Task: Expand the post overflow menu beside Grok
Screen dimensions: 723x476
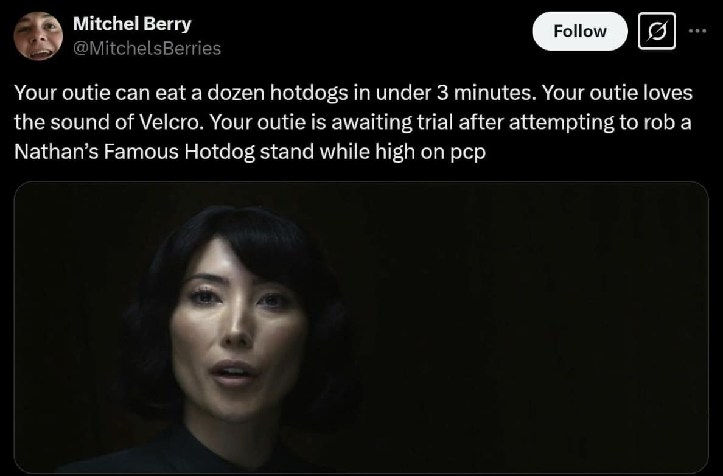Action: click(x=697, y=31)
